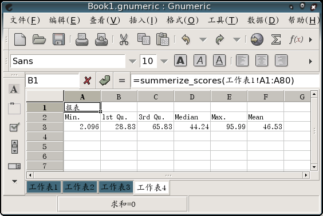Screen dimensions: 323x216
Task: Switch to sheet tab 工作表3
Action: [x=116, y=187]
